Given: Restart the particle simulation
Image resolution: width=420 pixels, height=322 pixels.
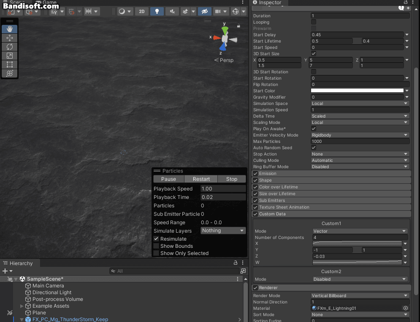Looking at the screenshot, I should point(201,179).
